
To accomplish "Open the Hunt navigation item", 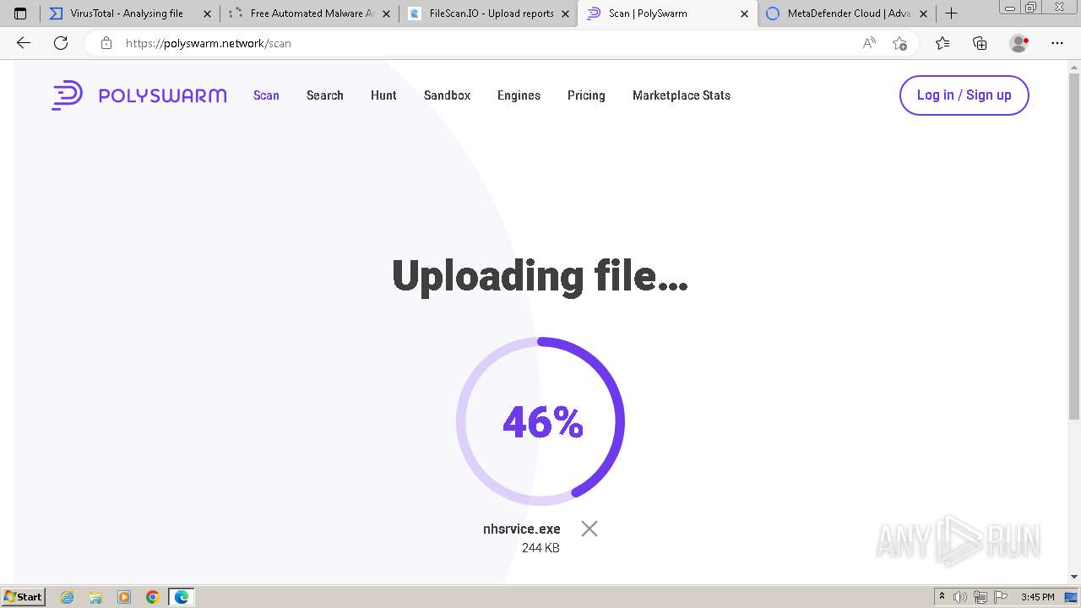I will [383, 95].
